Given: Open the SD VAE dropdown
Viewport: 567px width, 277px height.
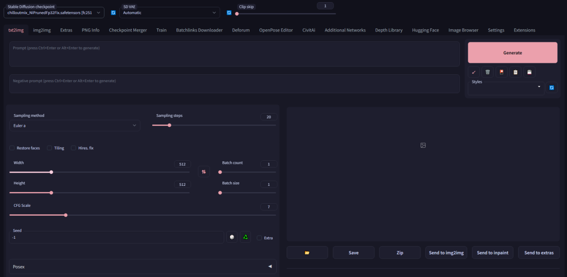Looking at the screenshot, I should point(169,13).
